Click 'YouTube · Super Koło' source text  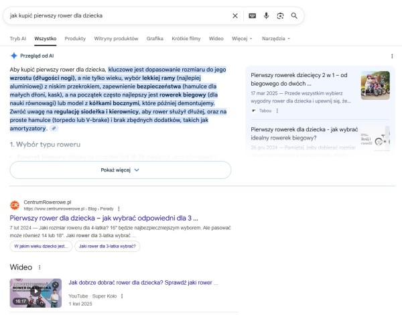point(92,296)
